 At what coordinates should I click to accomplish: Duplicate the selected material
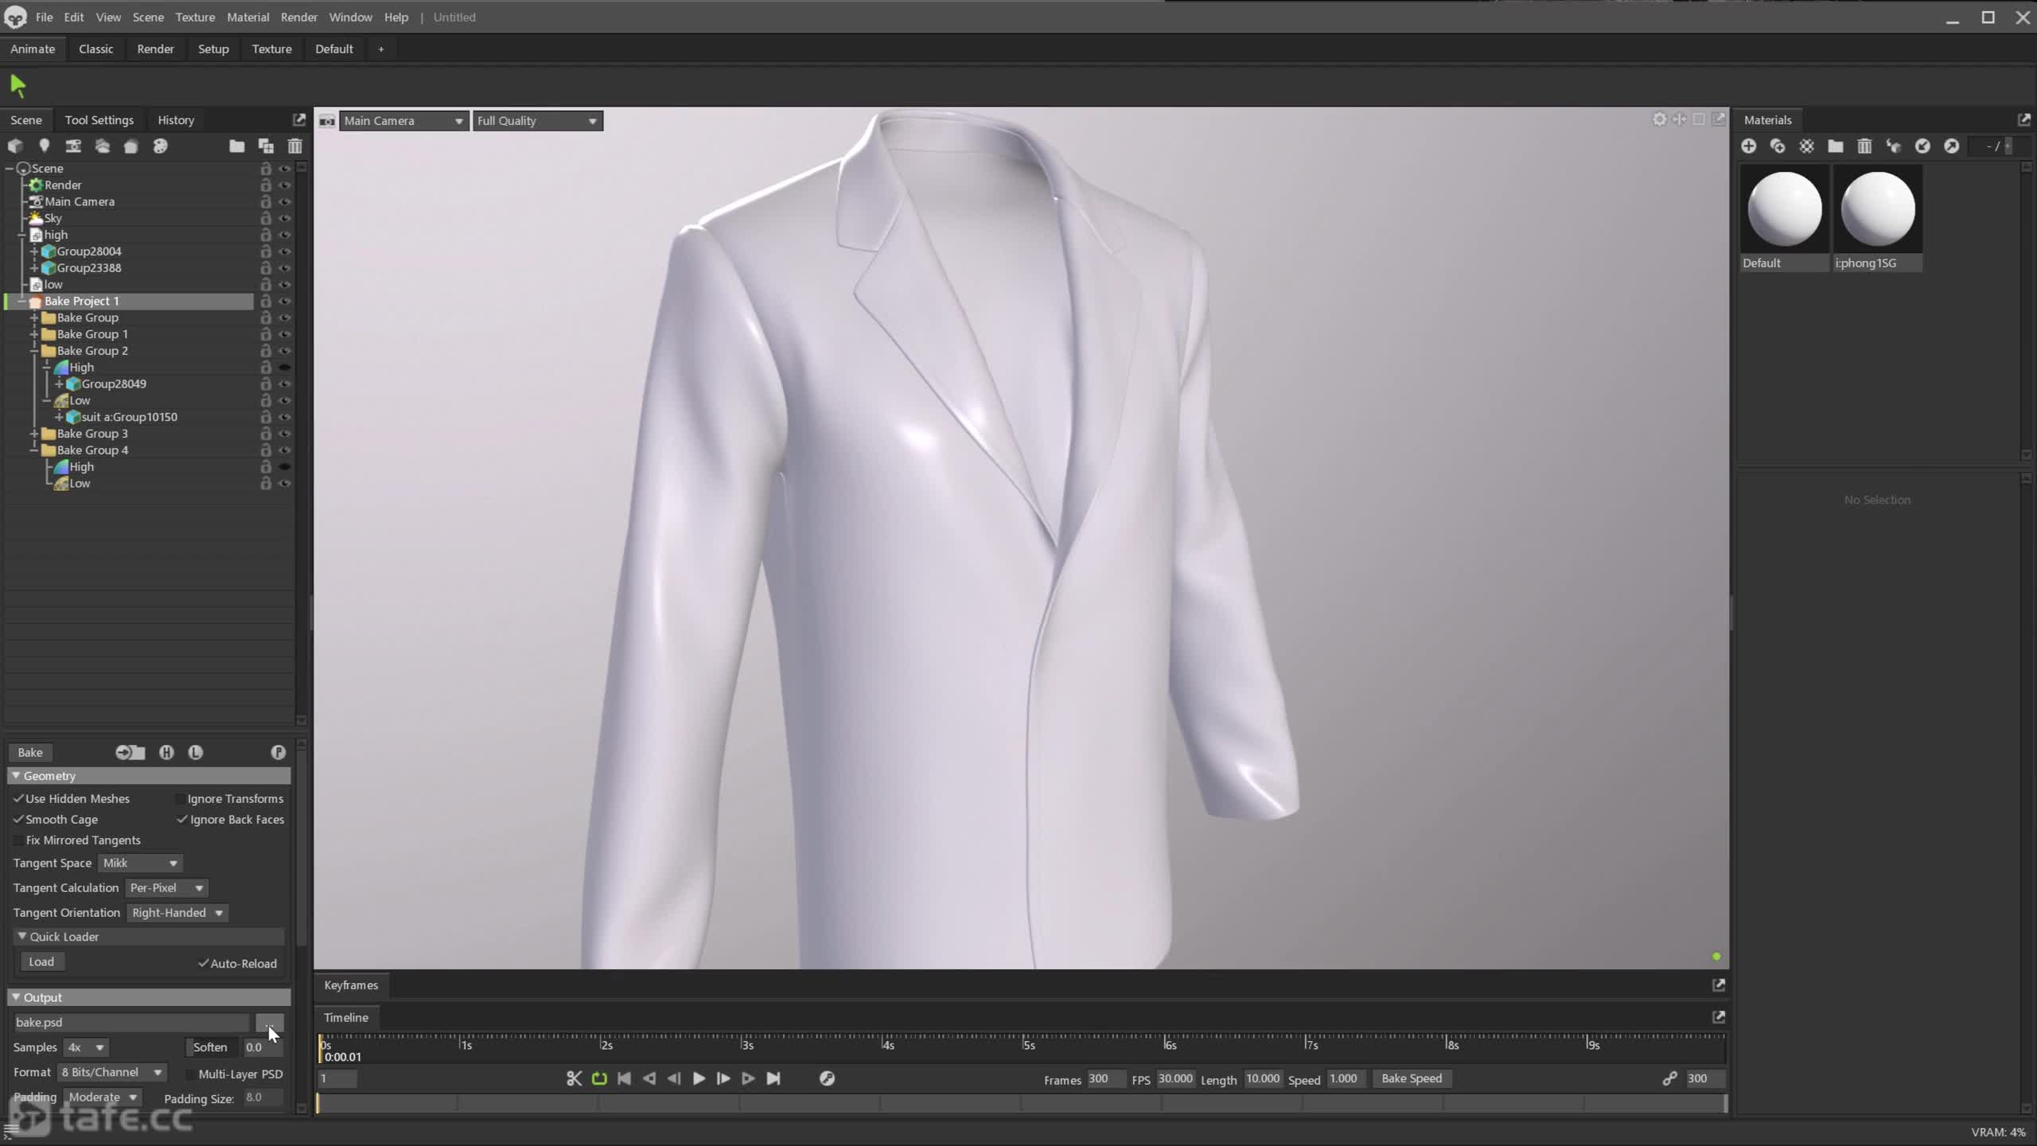click(1778, 146)
